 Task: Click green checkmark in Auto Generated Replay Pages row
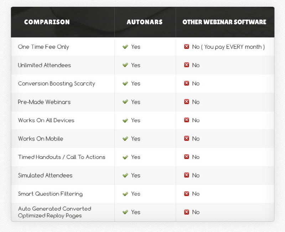point(125,212)
